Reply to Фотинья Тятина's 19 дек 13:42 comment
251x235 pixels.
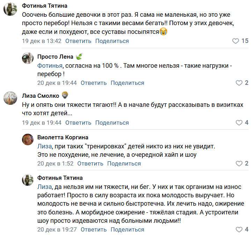click(x=78, y=41)
